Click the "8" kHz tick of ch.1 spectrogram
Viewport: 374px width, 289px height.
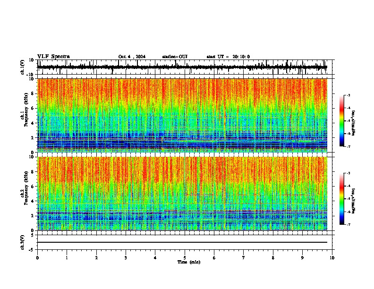pos(33,93)
